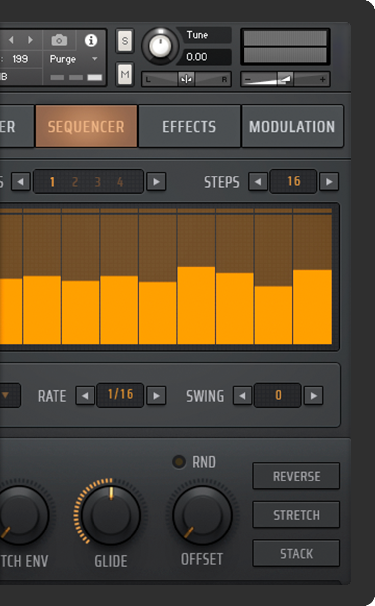Toggle the Solo S button
The height and width of the screenshot is (606, 375).
(125, 41)
